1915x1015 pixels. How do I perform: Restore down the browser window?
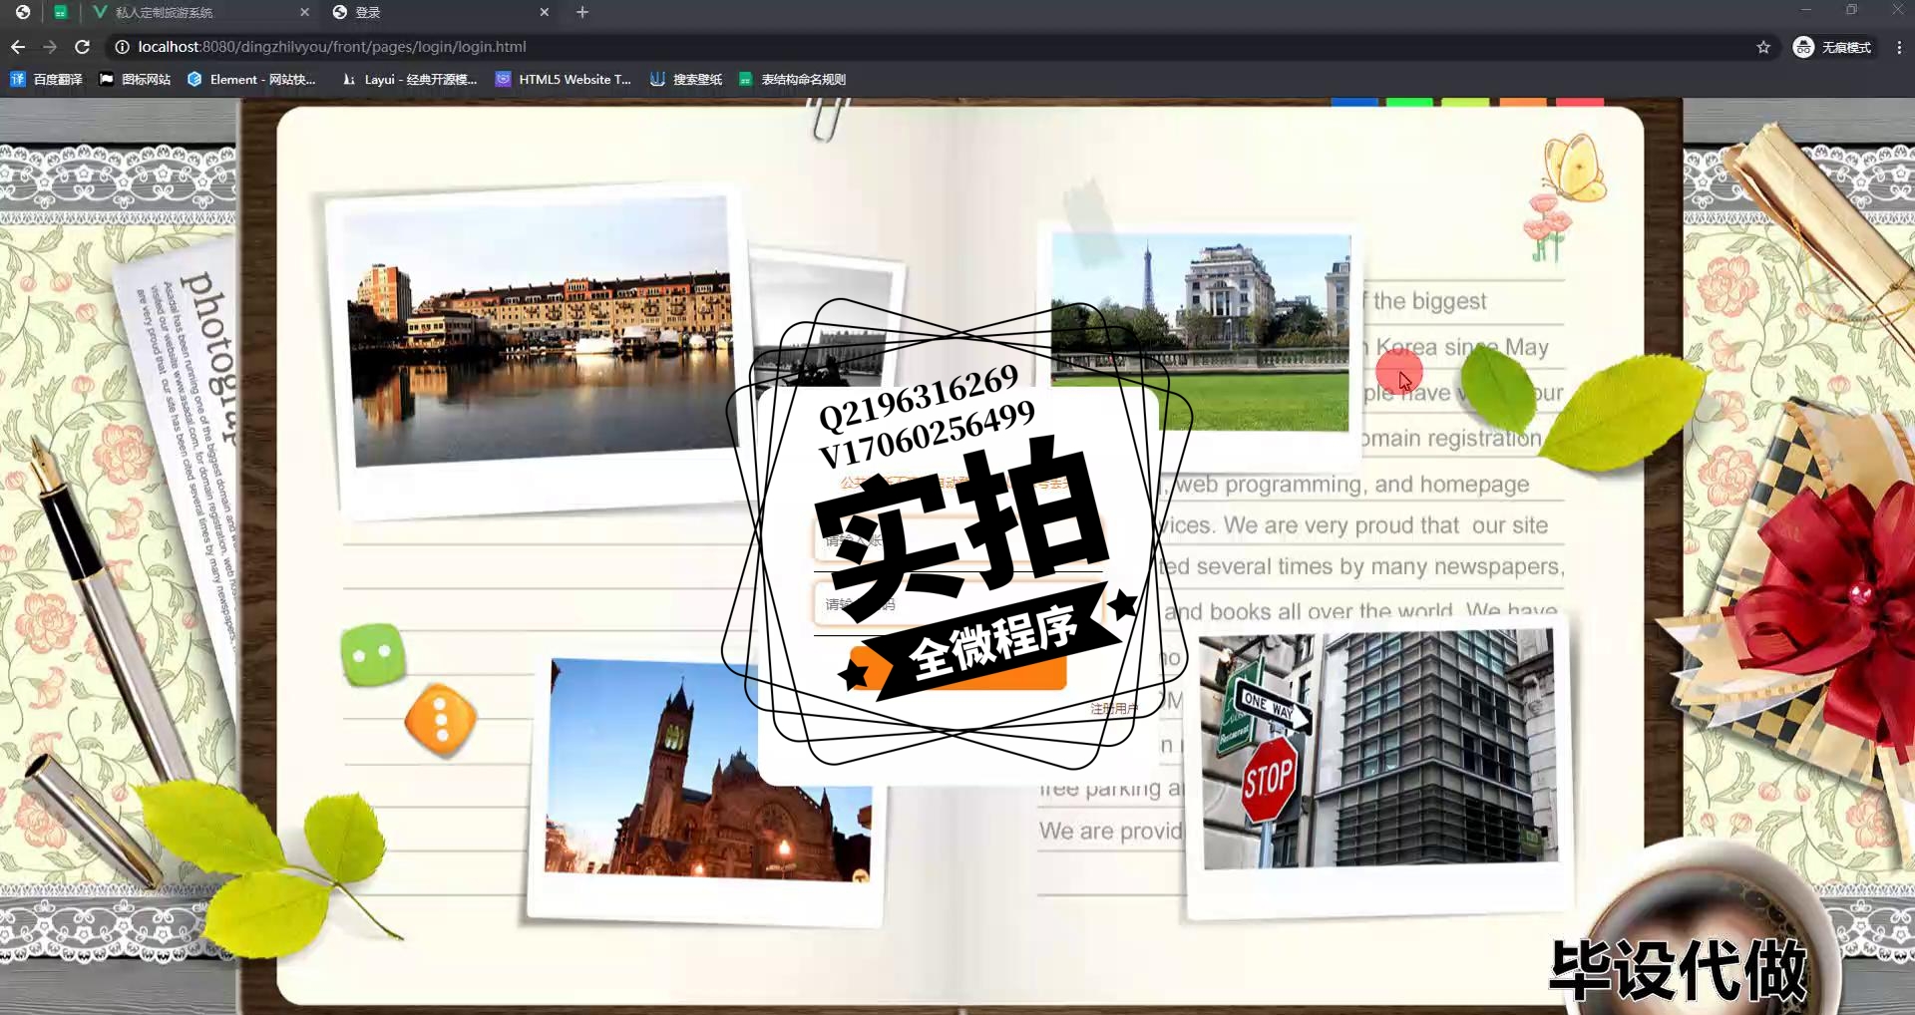(1851, 10)
